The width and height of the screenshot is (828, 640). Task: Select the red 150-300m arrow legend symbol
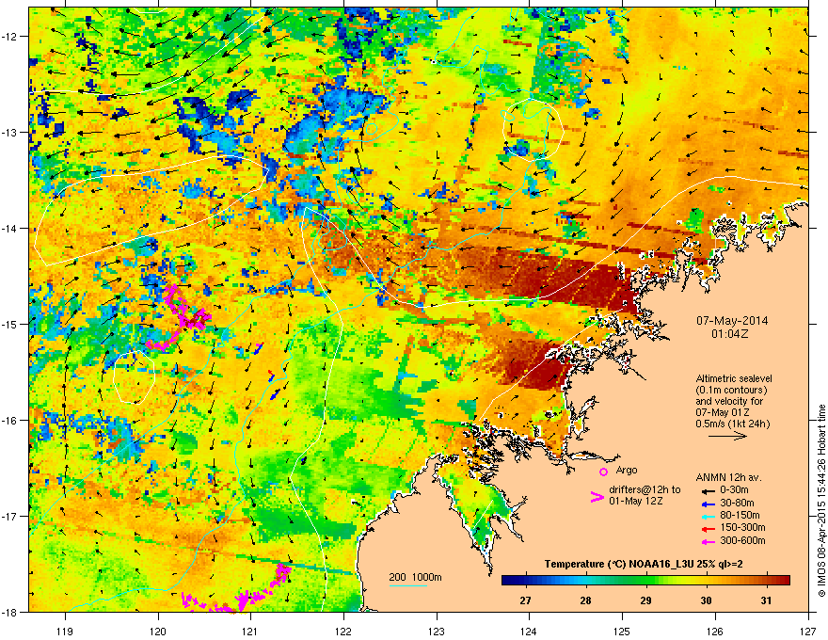709,529
